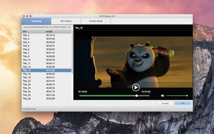The image size is (214, 134).
Task: Open the Custom Mode tab
Action: 96,21
